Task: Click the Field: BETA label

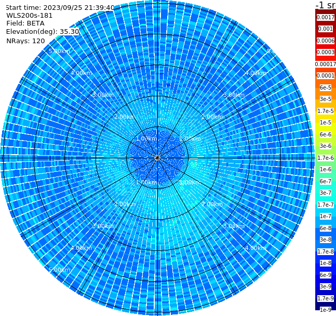Action: click(x=25, y=23)
